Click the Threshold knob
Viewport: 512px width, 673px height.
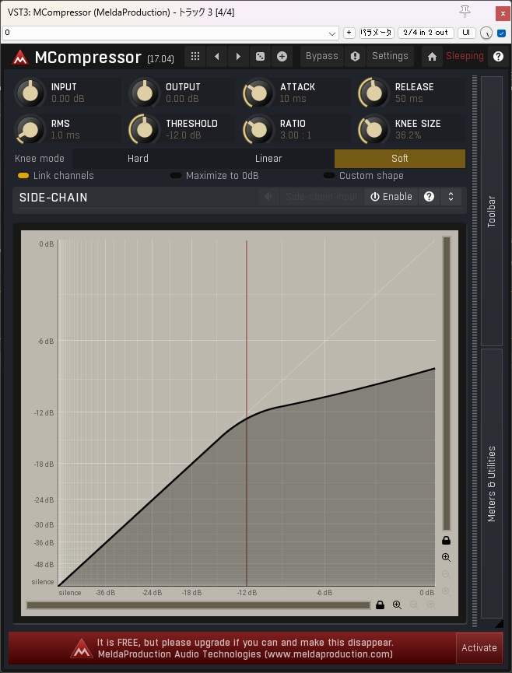[143, 129]
